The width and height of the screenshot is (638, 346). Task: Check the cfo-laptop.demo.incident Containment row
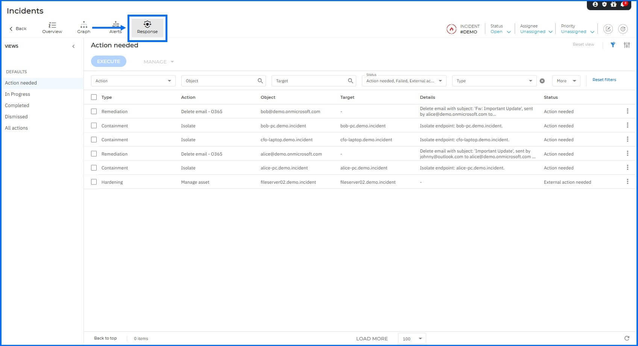94,139
